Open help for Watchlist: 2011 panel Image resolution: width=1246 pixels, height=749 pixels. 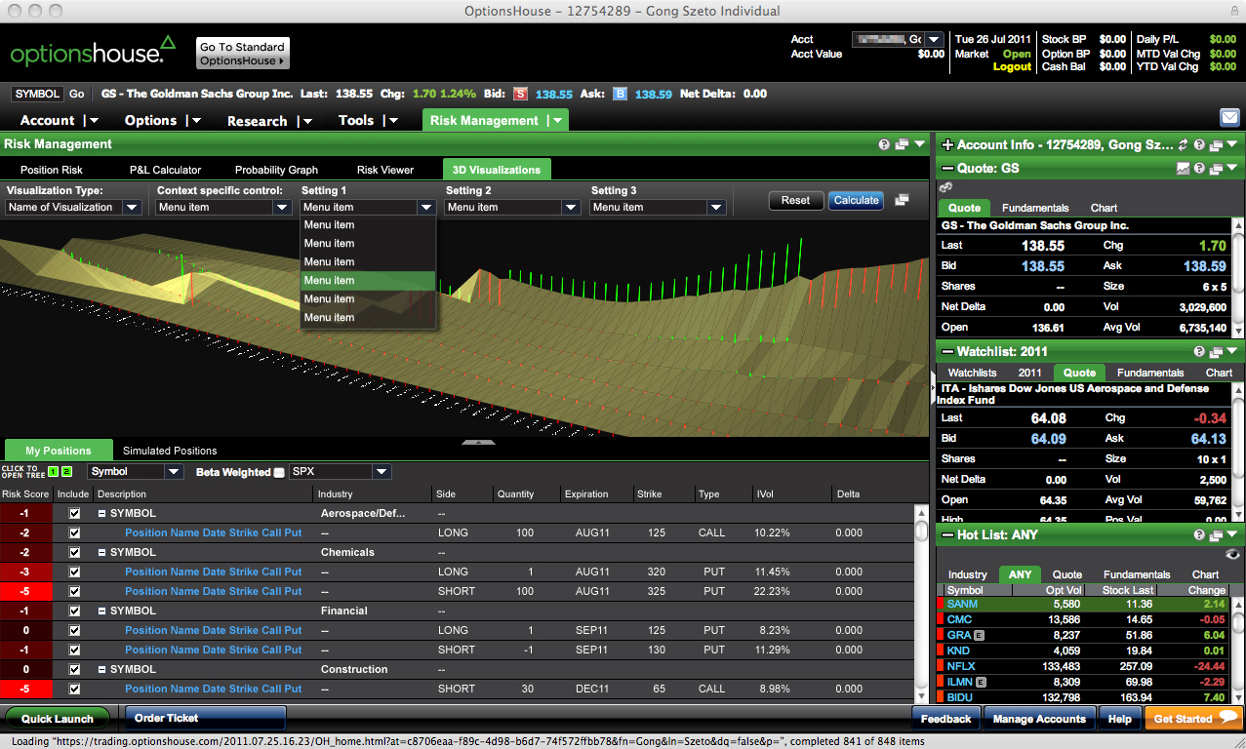pos(1199,351)
